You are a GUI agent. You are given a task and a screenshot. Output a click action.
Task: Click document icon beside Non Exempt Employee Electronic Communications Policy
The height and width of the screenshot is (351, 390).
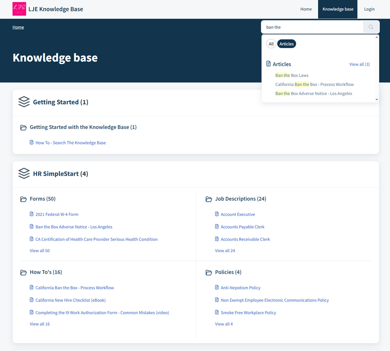click(x=217, y=300)
